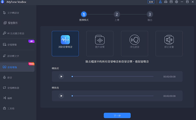Open the 語音轉文字 sidebar item
This screenshot has height=120, width=196.
[17, 56]
